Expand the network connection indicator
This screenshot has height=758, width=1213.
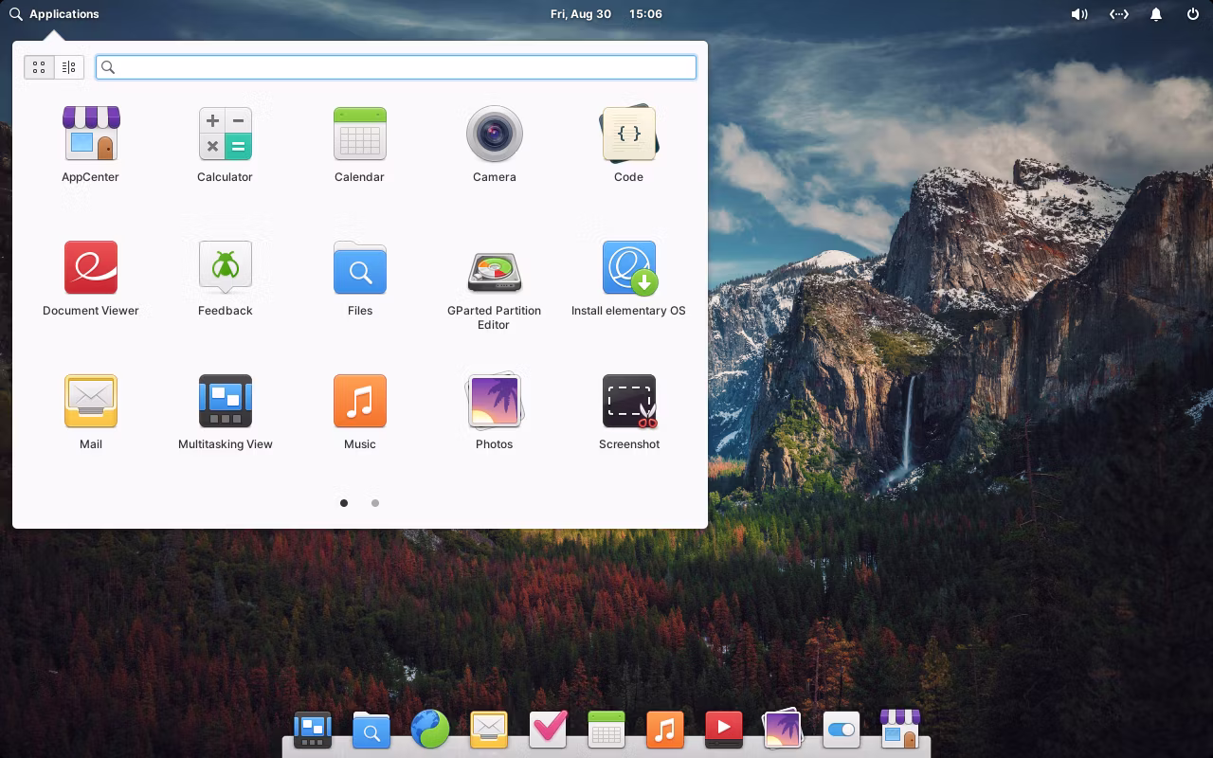click(x=1118, y=14)
